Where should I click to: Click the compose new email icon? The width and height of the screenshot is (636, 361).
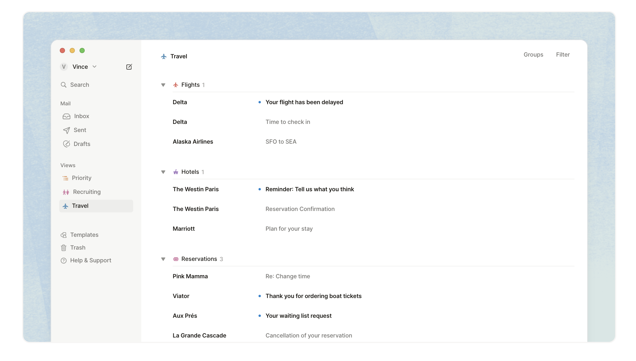[x=129, y=67]
